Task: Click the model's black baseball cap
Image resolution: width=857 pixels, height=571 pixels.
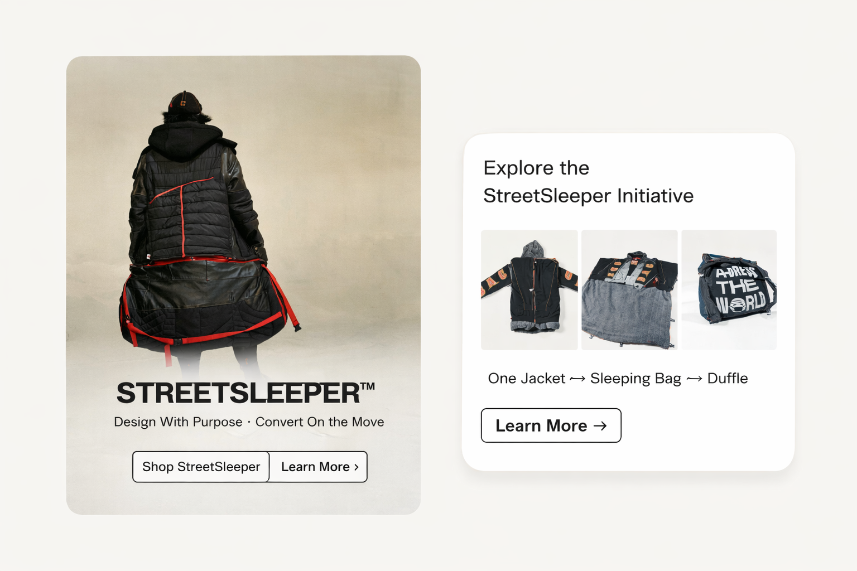Action: (x=185, y=103)
